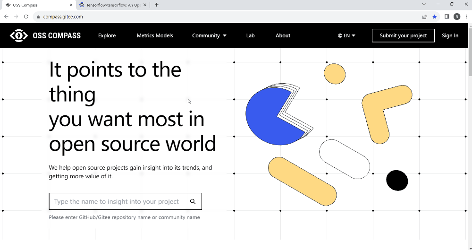The width and height of the screenshot is (472, 250).
Task: Click the share page icon in address bar
Action: 424,17
